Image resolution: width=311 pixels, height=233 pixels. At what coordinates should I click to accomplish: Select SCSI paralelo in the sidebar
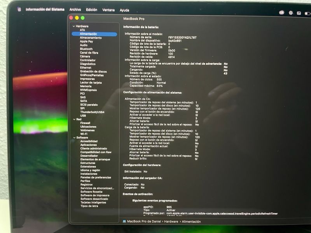(89, 104)
